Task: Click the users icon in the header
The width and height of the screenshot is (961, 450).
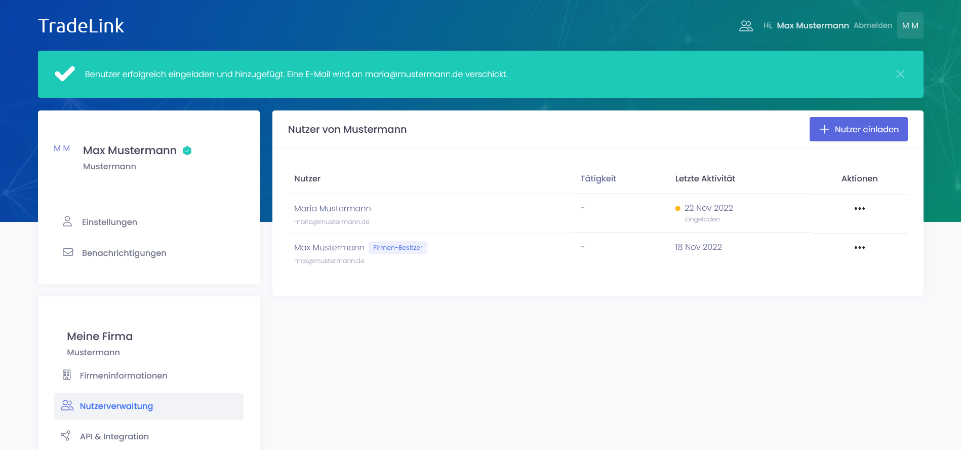Action: click(x=746, y=26)
